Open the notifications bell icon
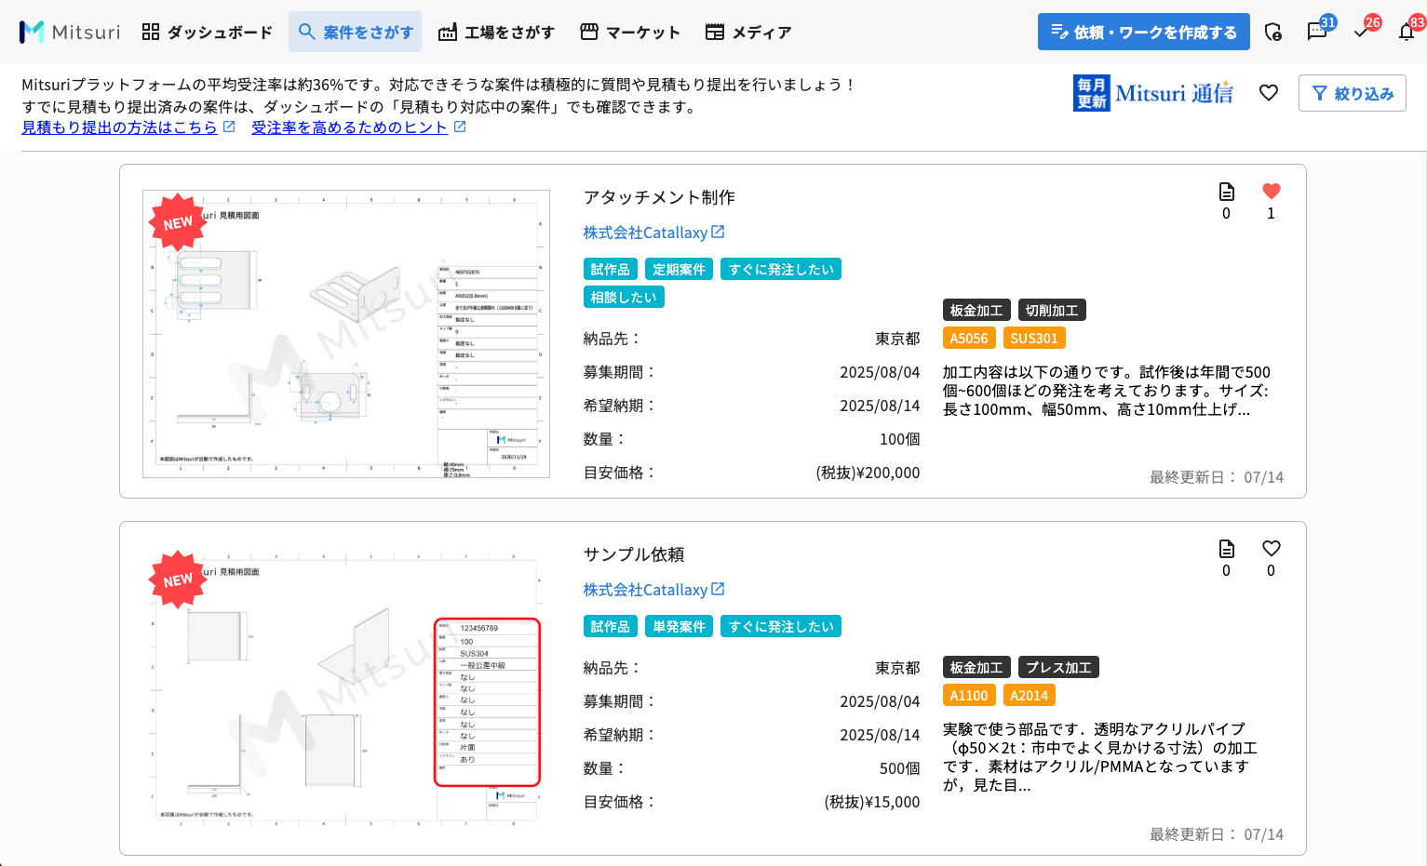The width and height of the screenshot is (1427, 866). click(x=1407, y=32)
